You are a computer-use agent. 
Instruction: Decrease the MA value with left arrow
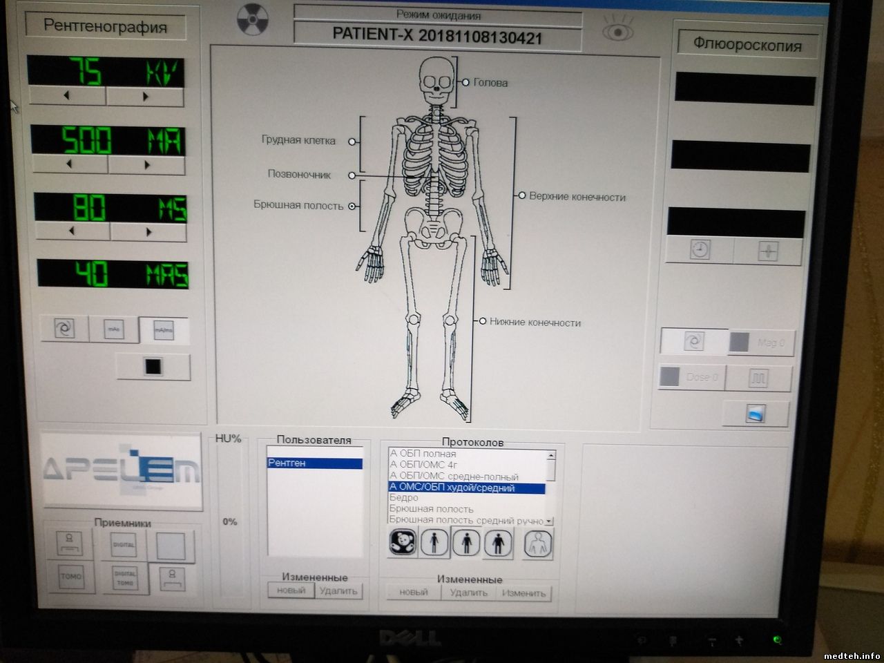(x=69, y=164)
